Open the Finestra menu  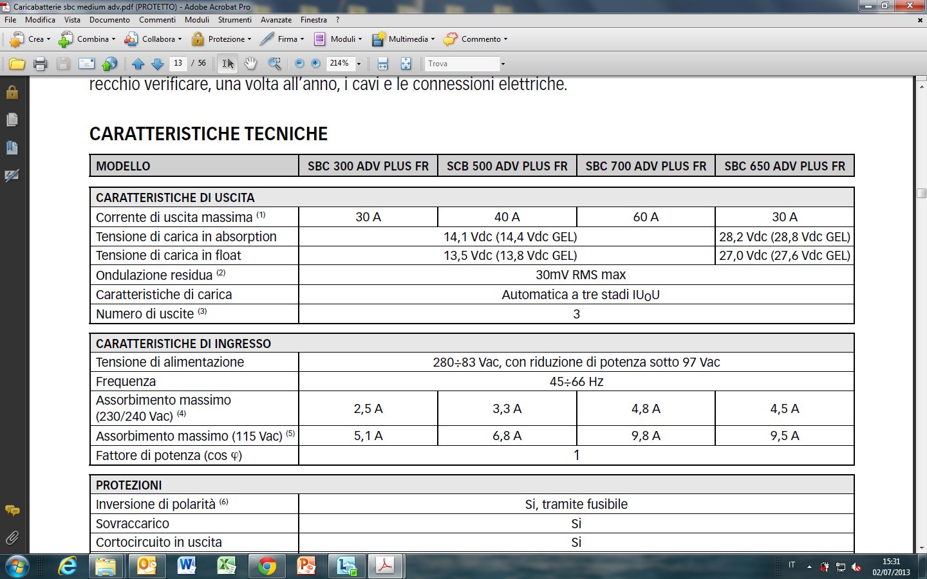click(314, 20)
